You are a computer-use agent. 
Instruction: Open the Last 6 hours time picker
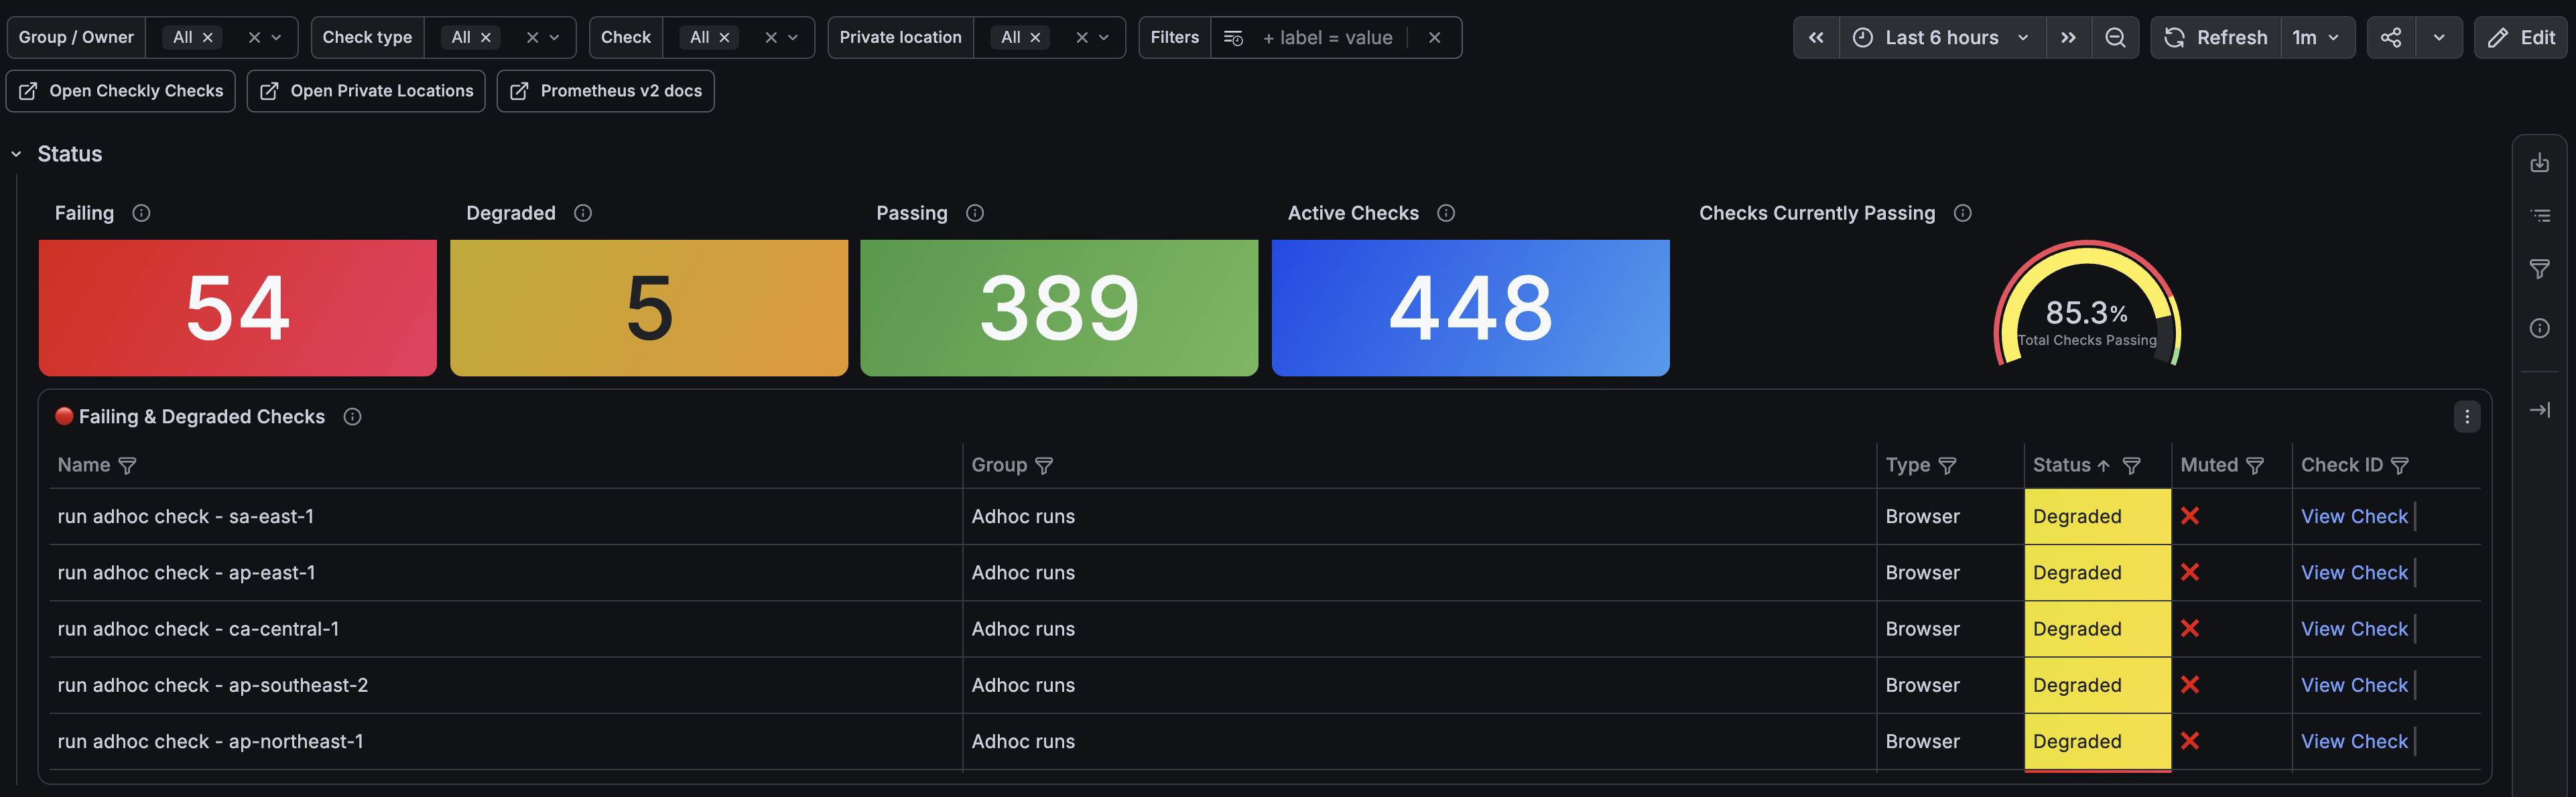point(1942,38)
